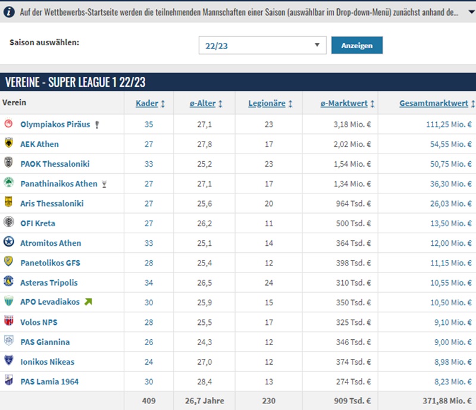The width and height of the screenshot is (476, 410).
Task: Click the cup winner icon beside Panathinaikos Athen
Action: point(104,184)
